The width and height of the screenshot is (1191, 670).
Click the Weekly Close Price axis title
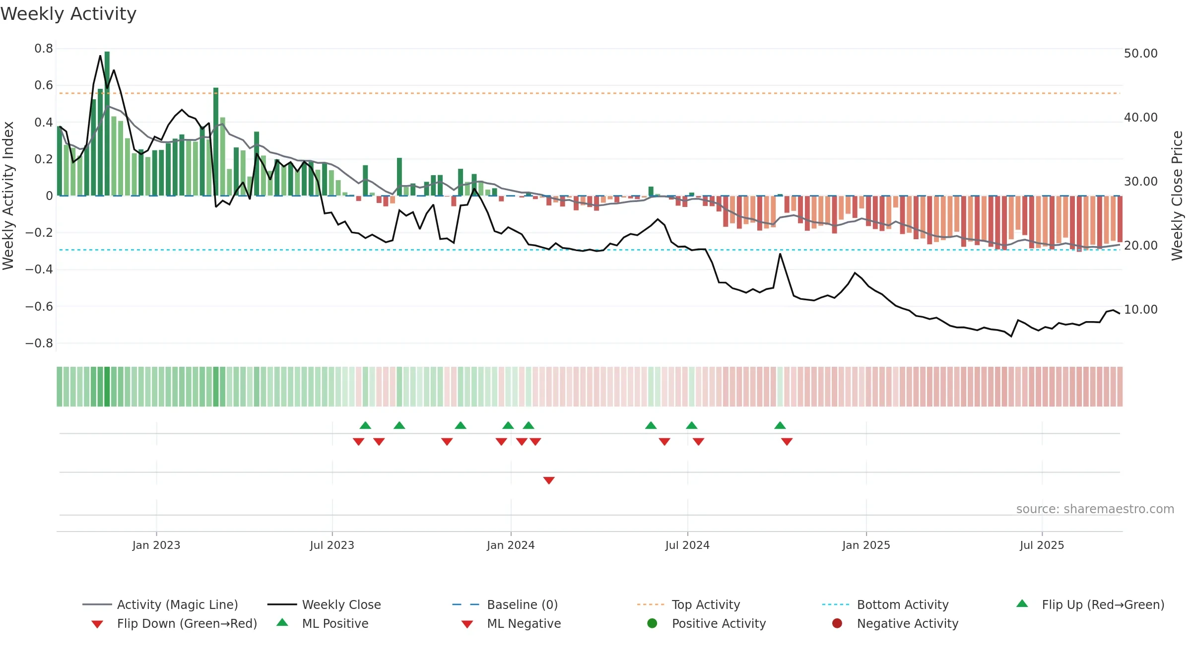pyautogui.click(x=1177, y=196)
